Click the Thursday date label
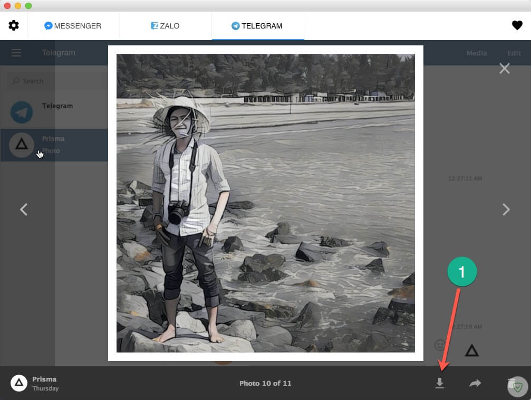Screen dimensions: 531x400 45,388
